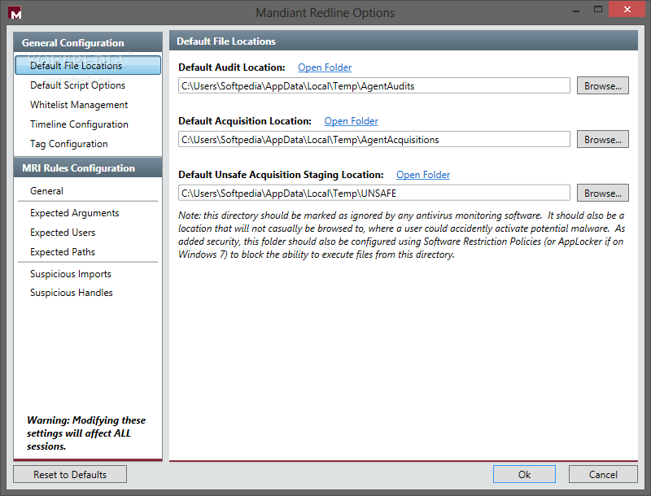This screenshot has width=651, height=496.
Task: Browse for Default Audit Location
Action: [x=603, y=86]
